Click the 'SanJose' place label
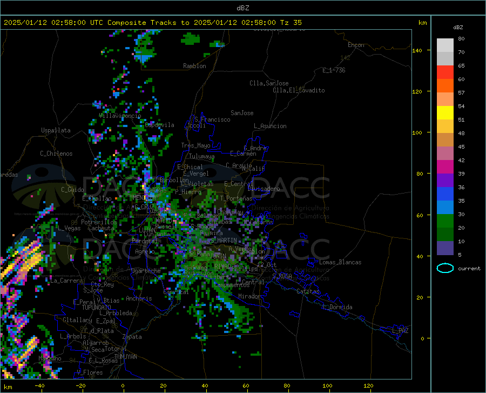The image size is (486, 393). [242, 113]
